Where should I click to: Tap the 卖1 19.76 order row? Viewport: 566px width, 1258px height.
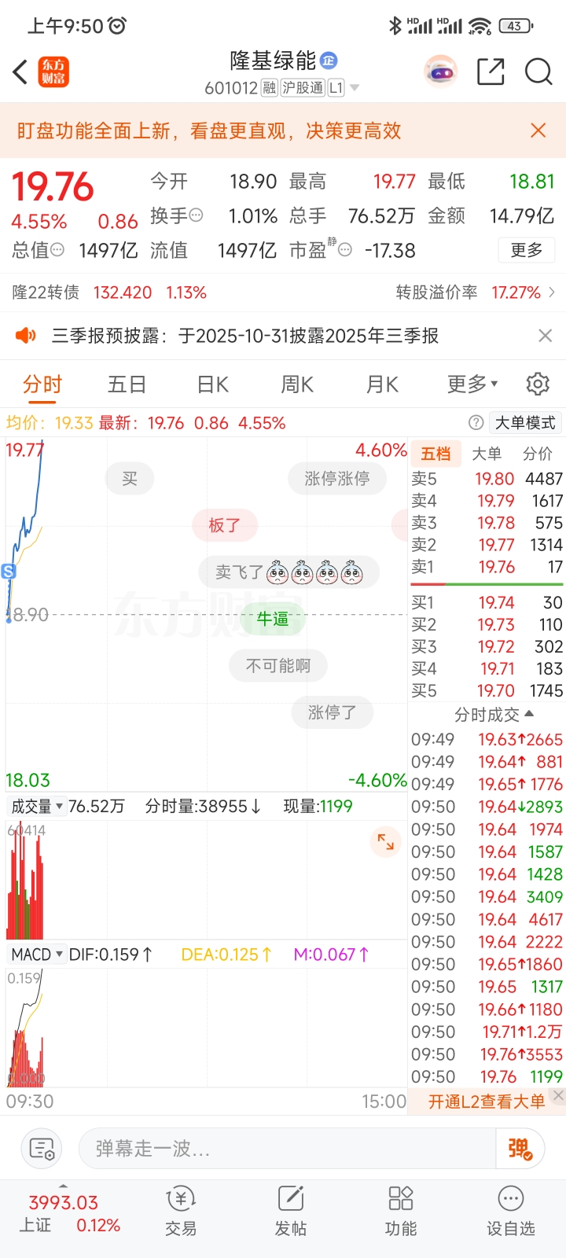click(487, 566)
